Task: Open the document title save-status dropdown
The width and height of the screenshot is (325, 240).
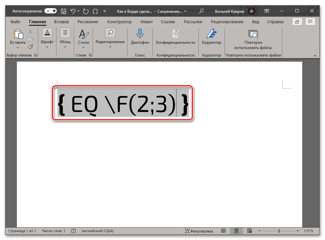Action: tap(185, 11)
